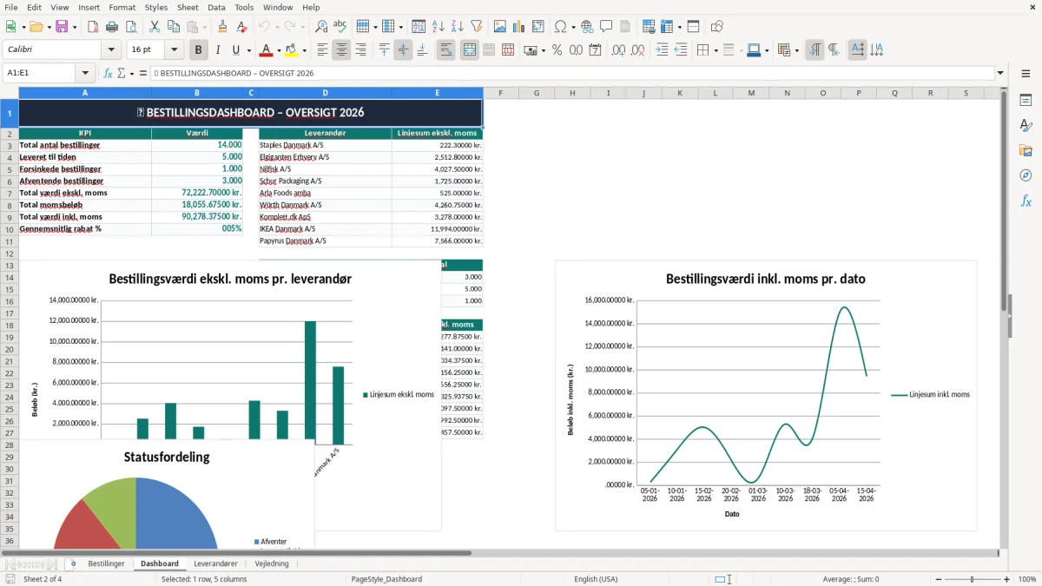Export directly as PDF icon
Viewport: 1042px width, 586px height.
click(x=93, y=27)
